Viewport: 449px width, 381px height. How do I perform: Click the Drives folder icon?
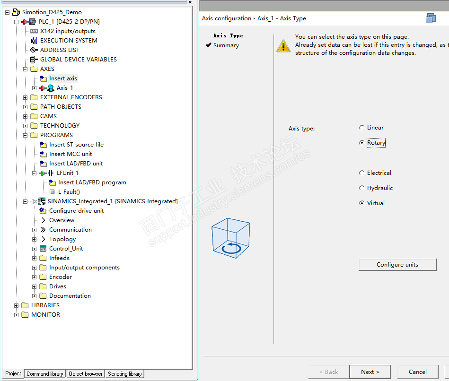pyautogui.click(x=43, y=286)
